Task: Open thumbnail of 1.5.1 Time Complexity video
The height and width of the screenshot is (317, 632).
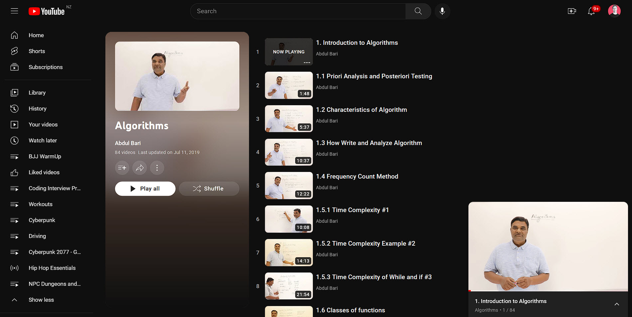Action: point(289,219)
